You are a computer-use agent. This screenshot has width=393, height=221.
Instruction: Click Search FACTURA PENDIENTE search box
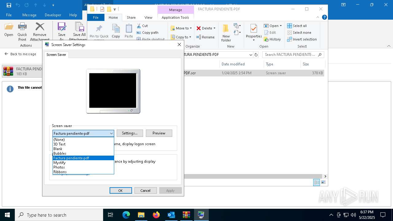pyautogui.click(x=293, y=55)
